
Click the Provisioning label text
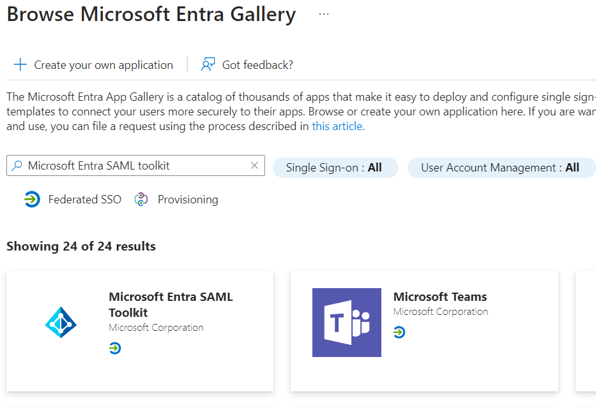point(188,200)
